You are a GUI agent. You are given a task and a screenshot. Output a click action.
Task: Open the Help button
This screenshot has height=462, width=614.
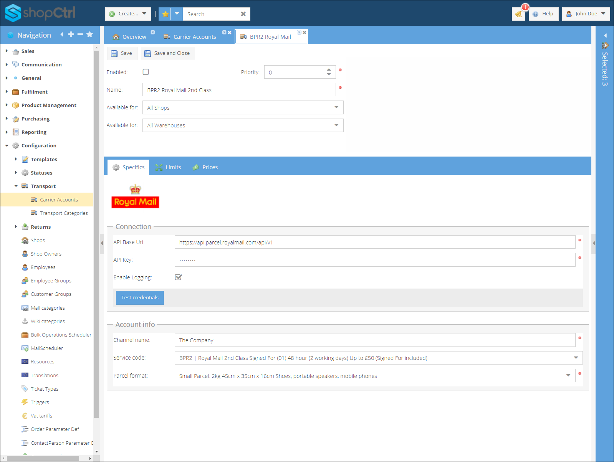click(x=543, y=14)
